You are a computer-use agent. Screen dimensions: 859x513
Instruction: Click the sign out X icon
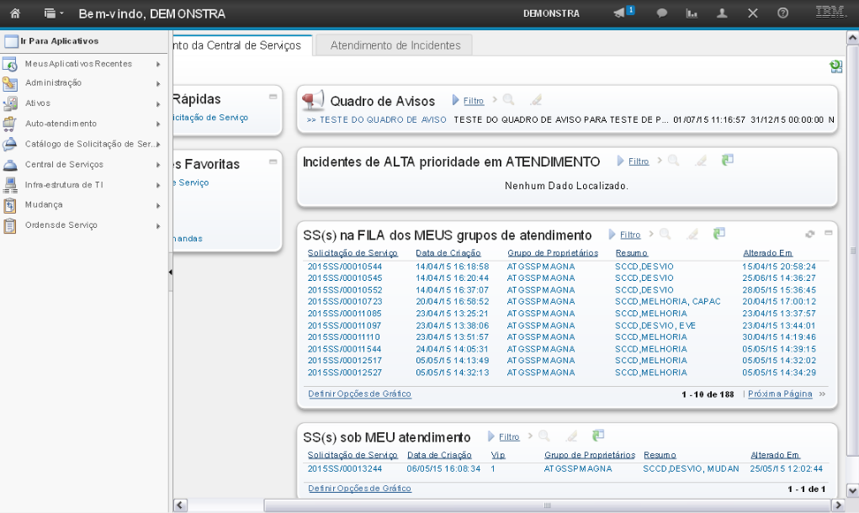tap(752, 14)
